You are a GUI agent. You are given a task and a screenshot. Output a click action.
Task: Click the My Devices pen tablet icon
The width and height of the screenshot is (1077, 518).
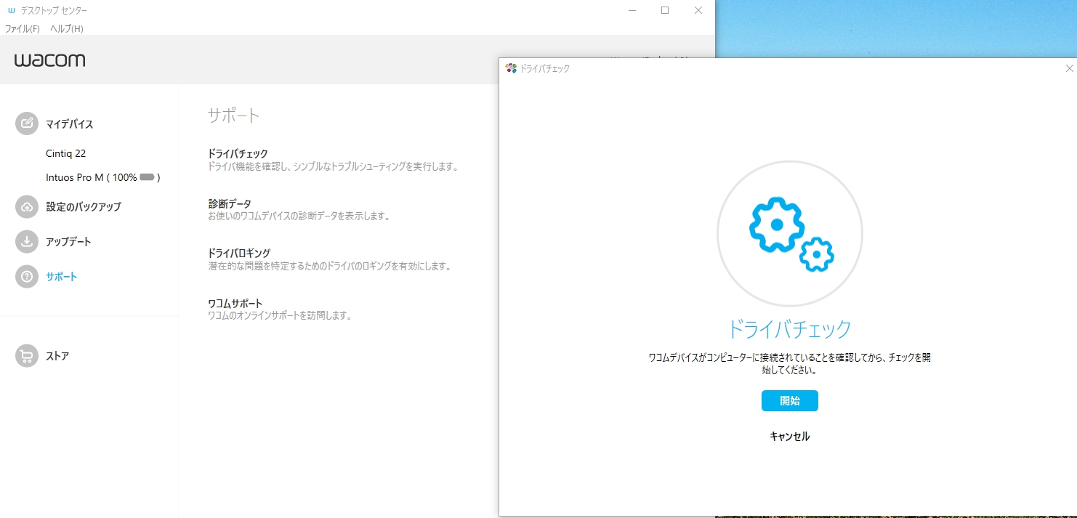[x=26, y=124]
